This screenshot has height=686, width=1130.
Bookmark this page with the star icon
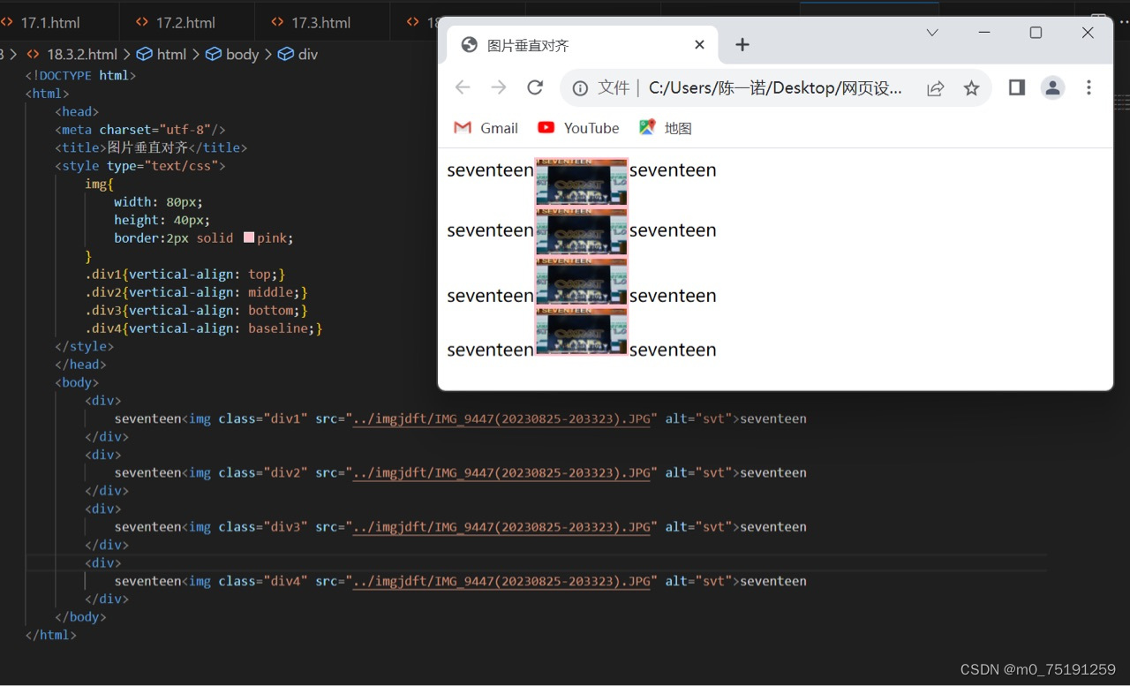pyautogui.click(x=971, y=88)
